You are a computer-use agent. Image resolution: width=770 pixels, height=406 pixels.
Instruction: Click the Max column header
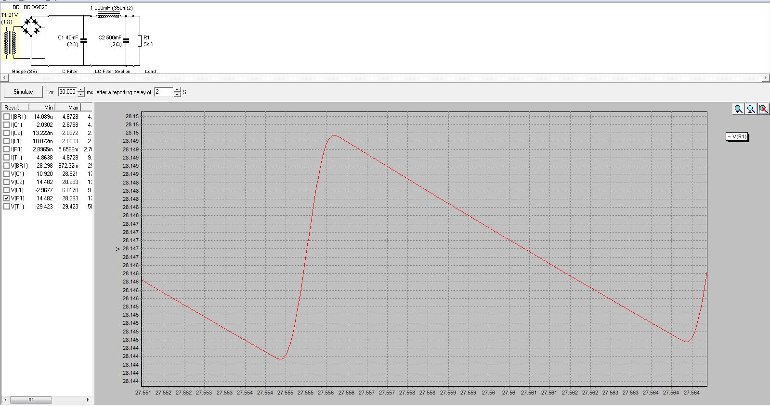[x=68, y=107]
